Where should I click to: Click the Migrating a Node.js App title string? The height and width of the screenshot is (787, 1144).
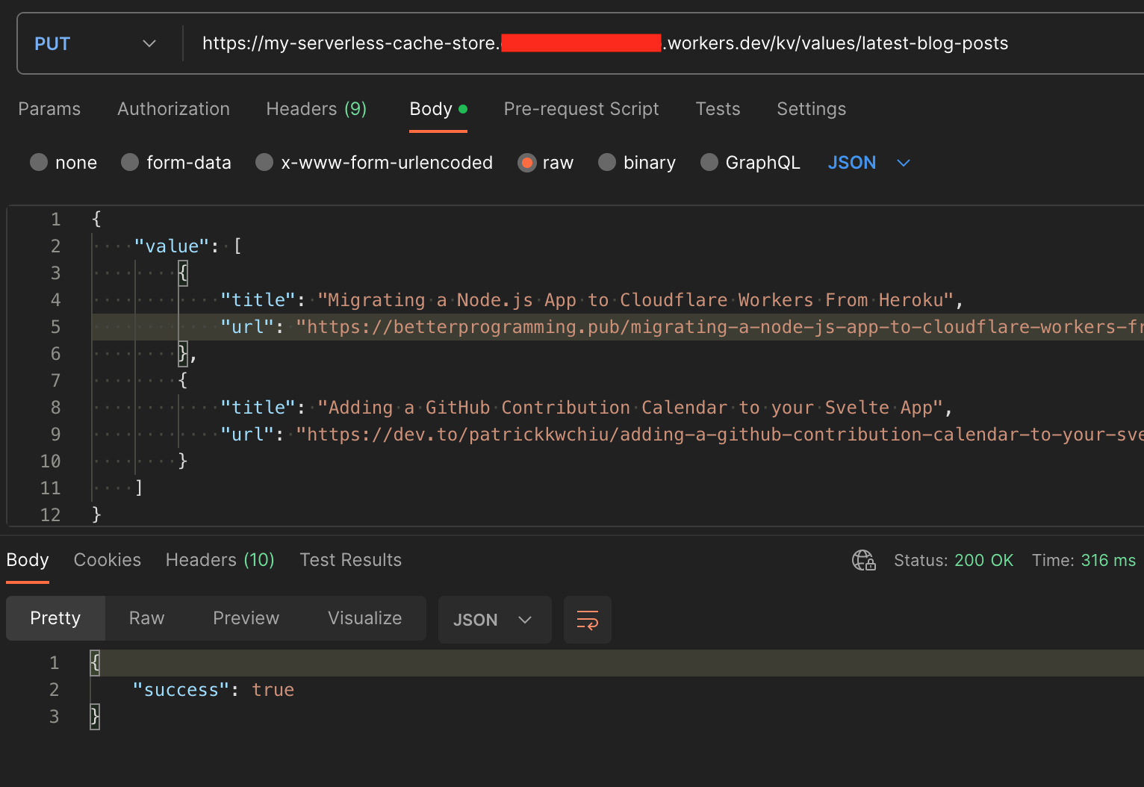(635, 300)
